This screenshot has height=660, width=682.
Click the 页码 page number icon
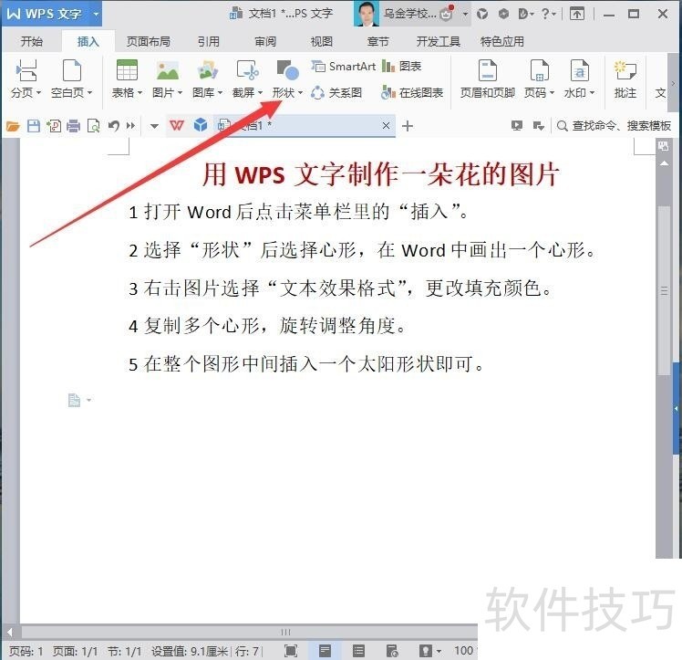[539, 71]
